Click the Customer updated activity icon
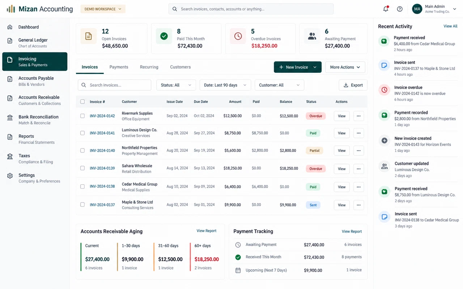The width and height of the screenshot is (463, 289). pos(384,166)
